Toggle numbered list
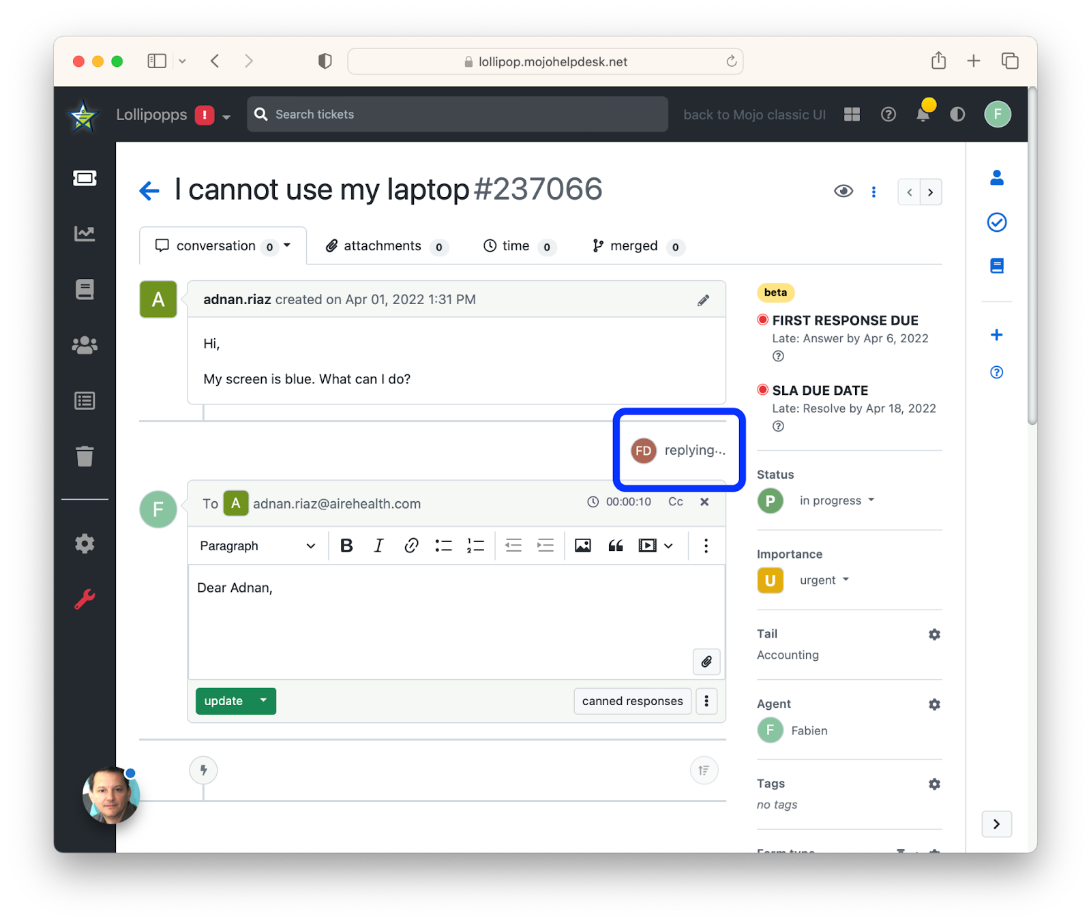1091x924 pixels. point(475,546)
